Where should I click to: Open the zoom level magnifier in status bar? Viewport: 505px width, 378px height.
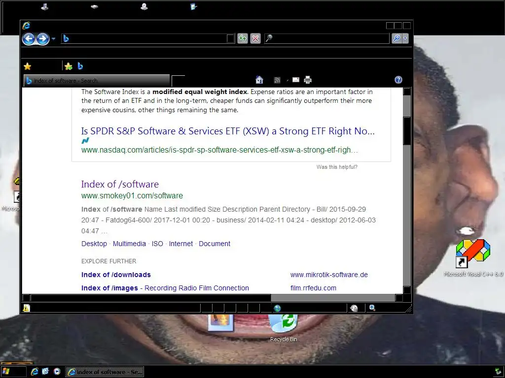(x=372, y=308)
